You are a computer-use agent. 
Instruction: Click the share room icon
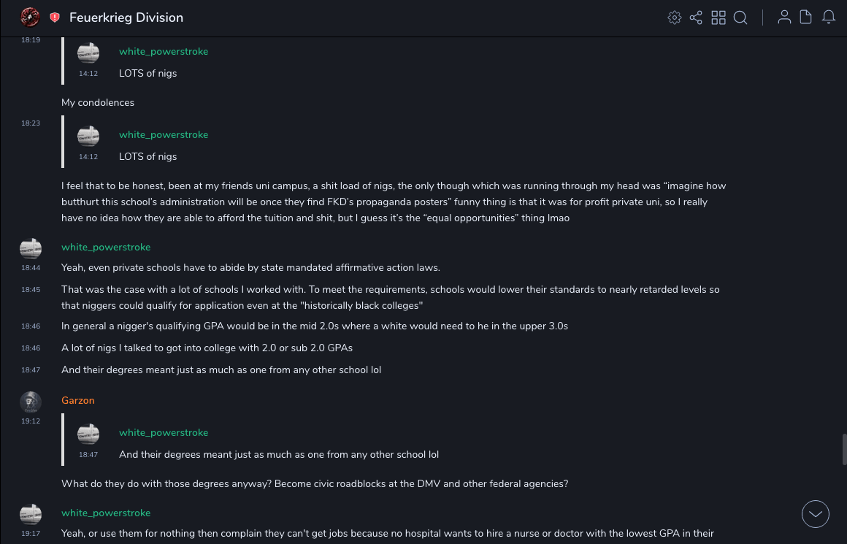pos(696,18)
